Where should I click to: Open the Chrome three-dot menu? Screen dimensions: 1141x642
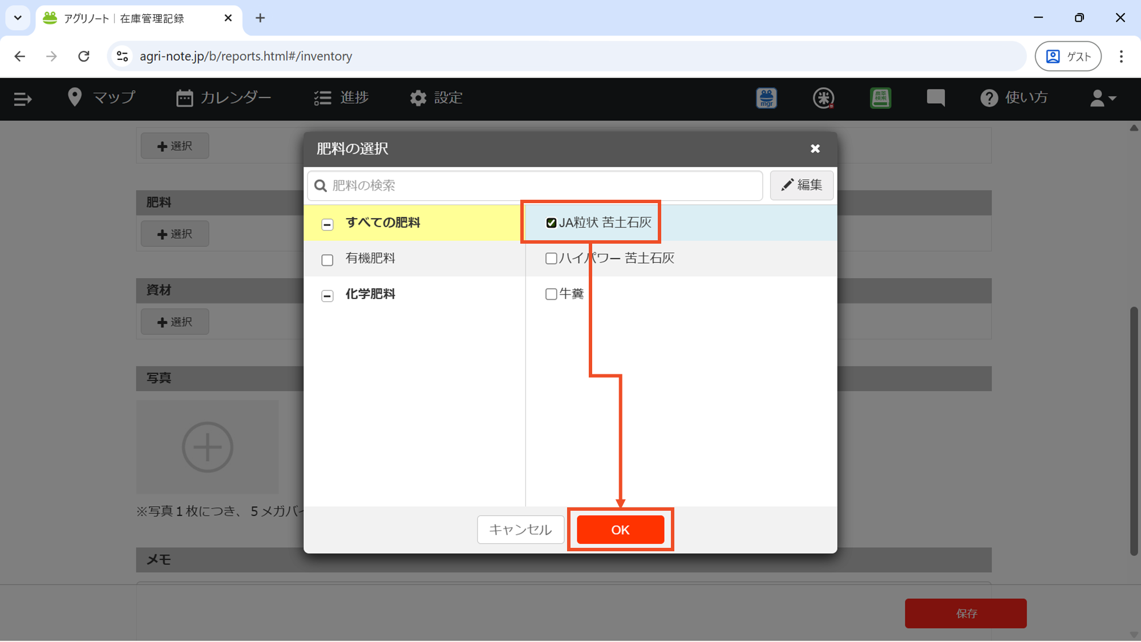1121,56
